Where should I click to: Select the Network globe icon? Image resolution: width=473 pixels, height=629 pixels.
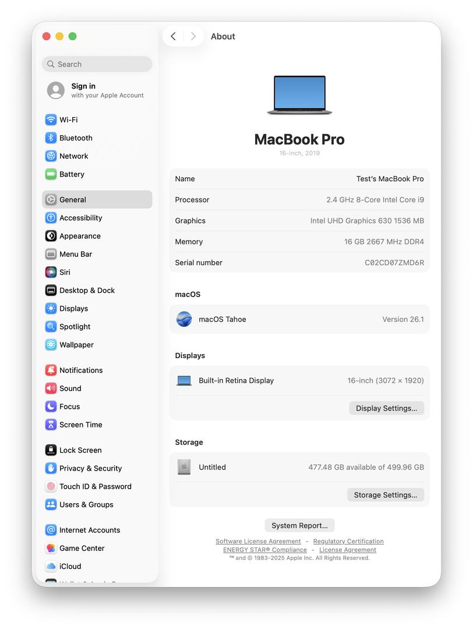(x=51, y=156)
